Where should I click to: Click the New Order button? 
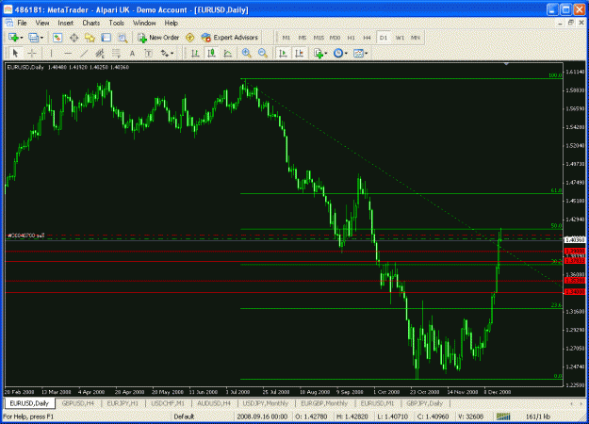[x=158, y=38]
